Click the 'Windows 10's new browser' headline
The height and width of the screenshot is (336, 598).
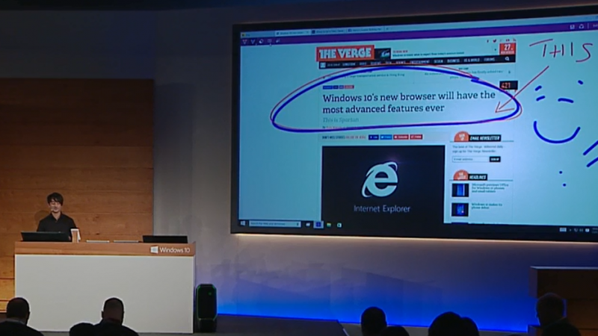point(408,102)
